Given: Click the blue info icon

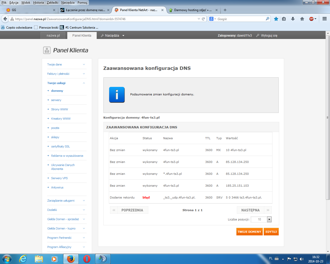Looking at the screenshot, I should [117, 95].
